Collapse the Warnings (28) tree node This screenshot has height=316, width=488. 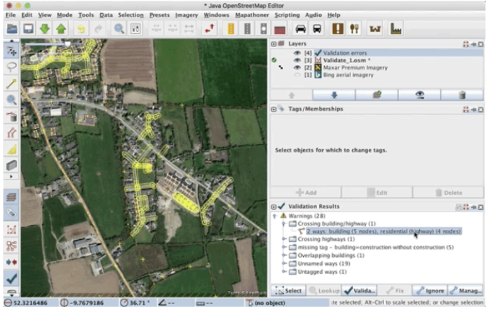(x=274, y=216)
